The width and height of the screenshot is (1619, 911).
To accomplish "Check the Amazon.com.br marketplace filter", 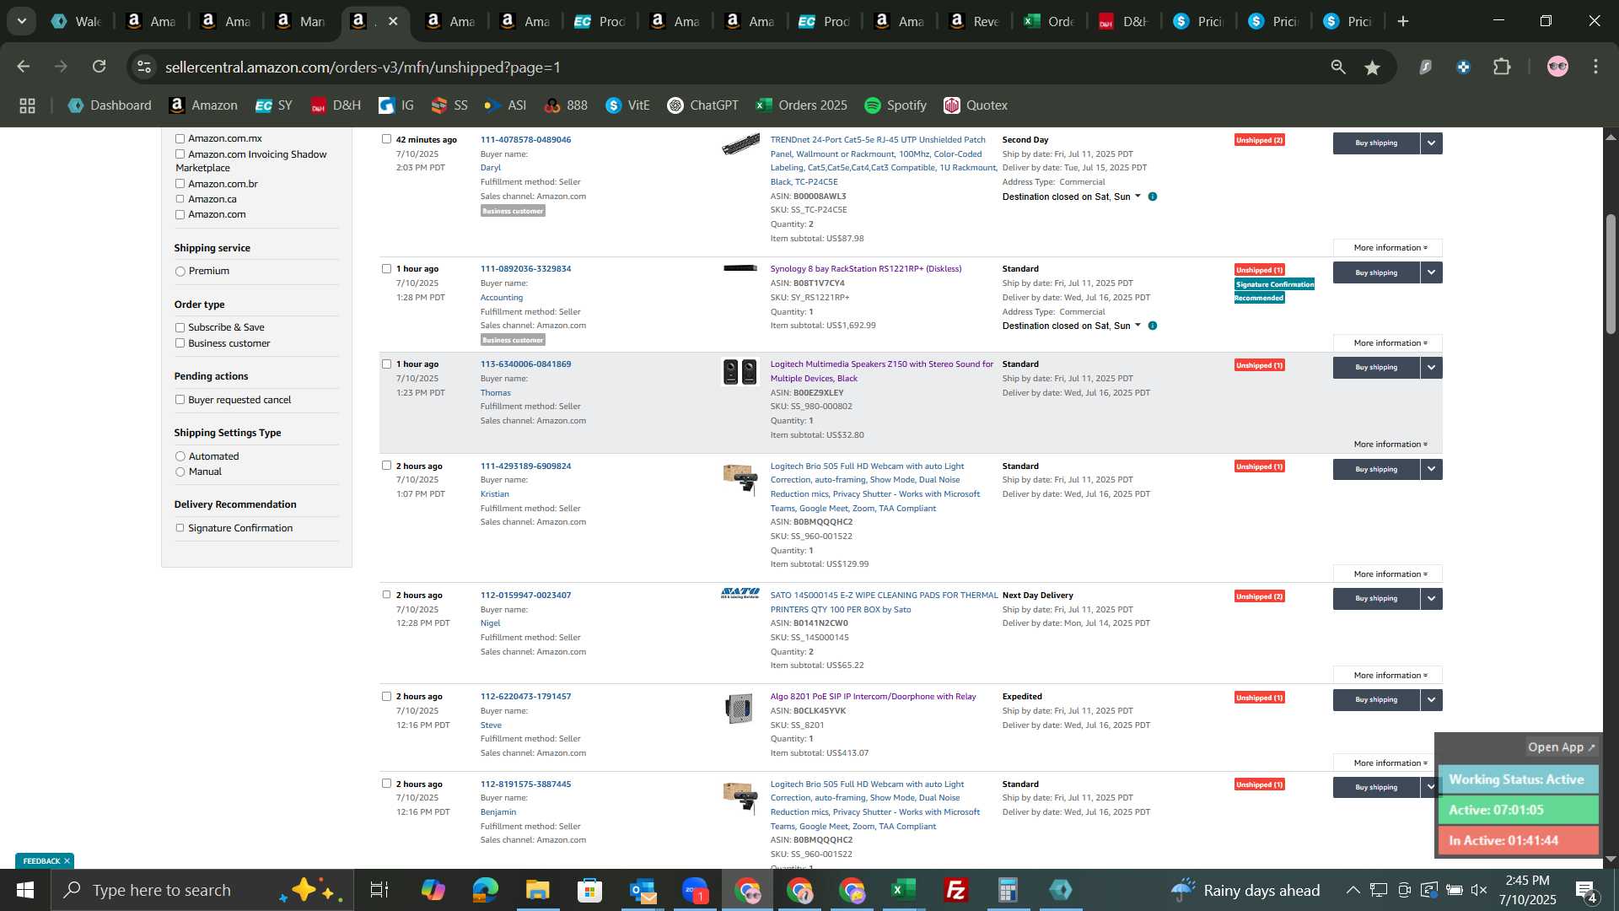I will [x=180, y=184].
